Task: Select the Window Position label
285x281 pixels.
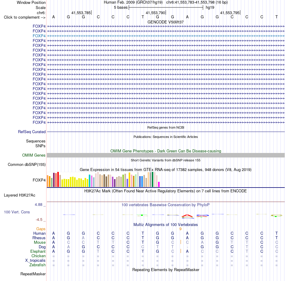Action: (x=31, y=2)
